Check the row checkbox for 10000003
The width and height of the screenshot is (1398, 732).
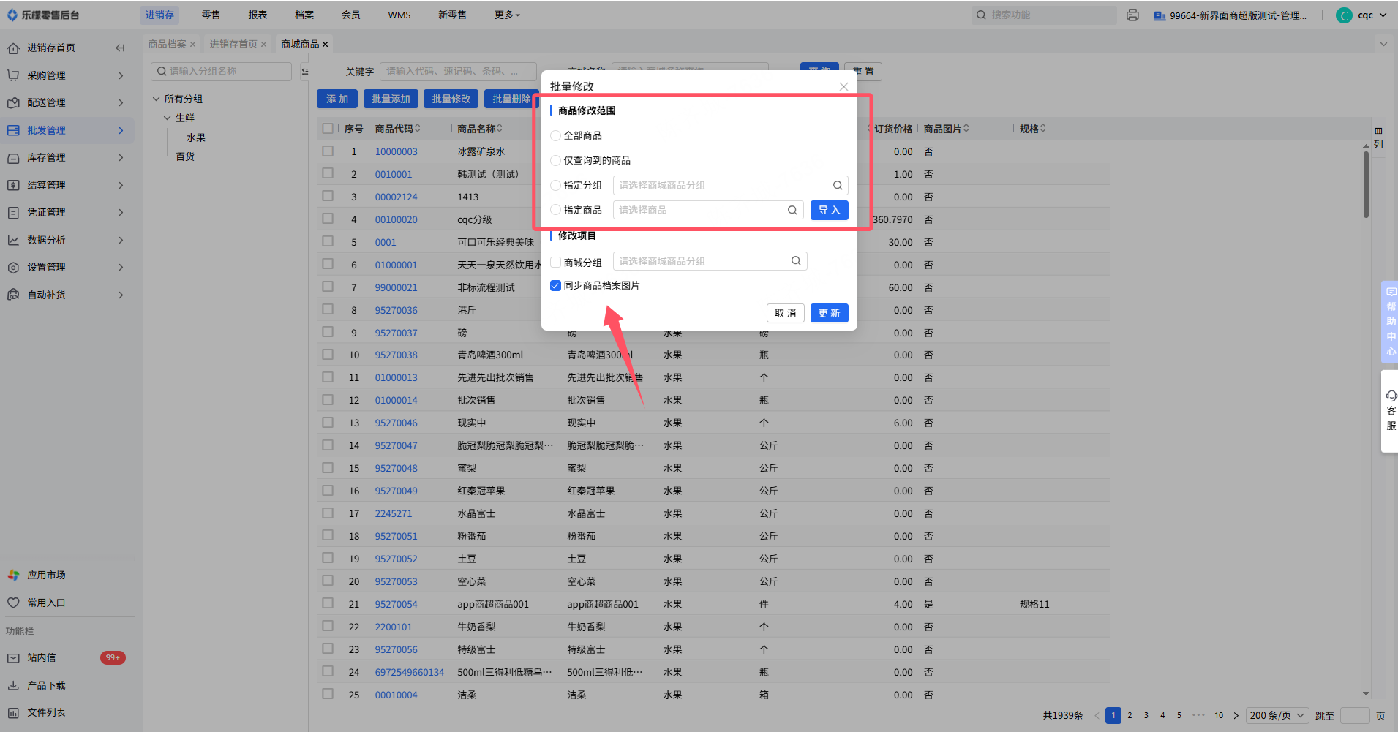coord(328,151)
